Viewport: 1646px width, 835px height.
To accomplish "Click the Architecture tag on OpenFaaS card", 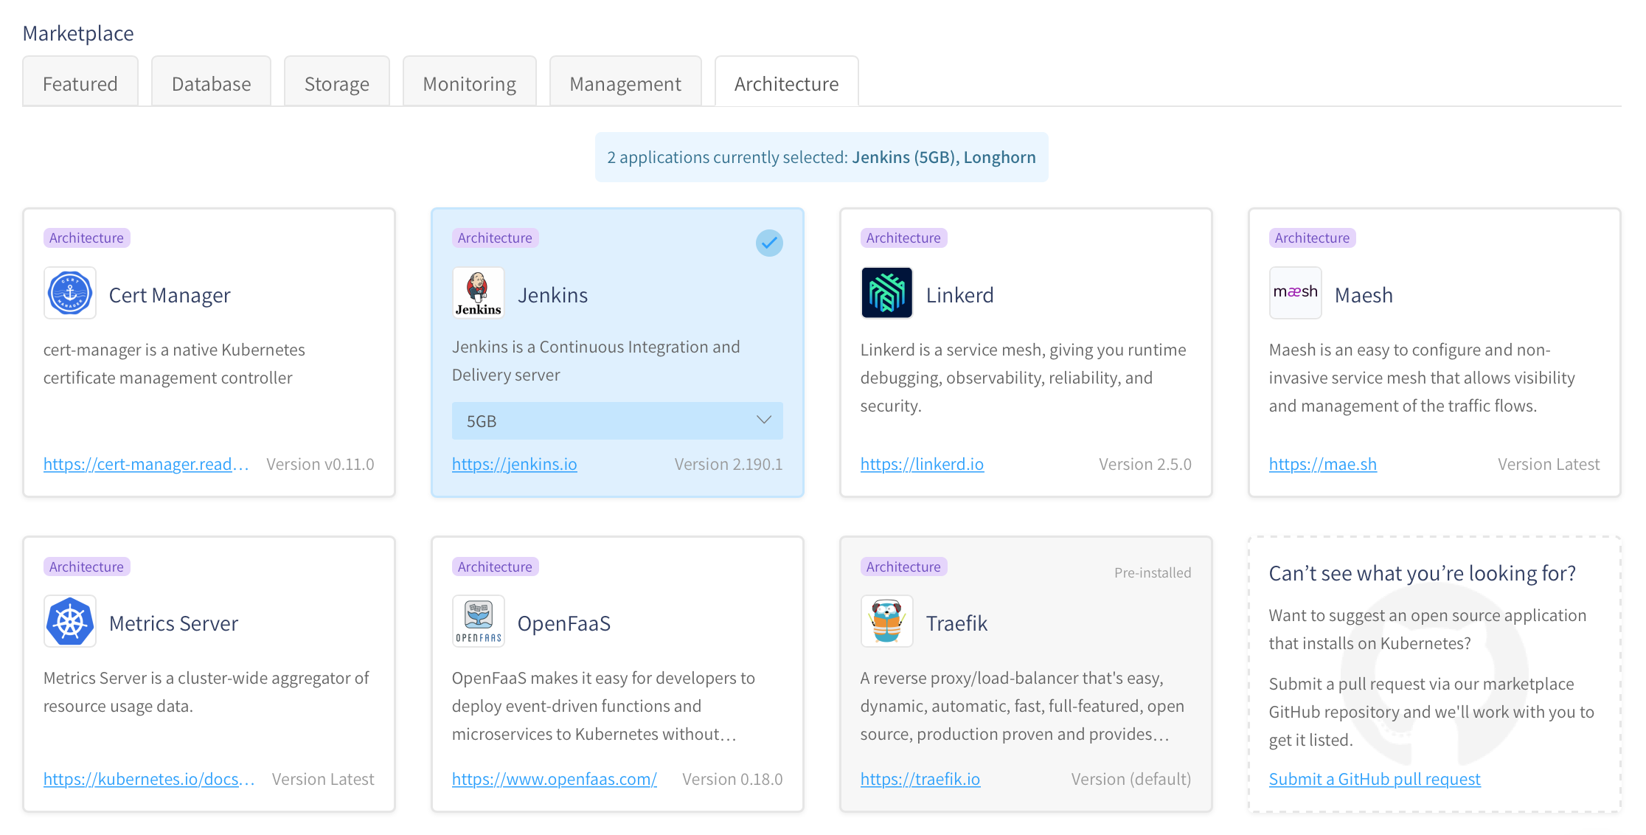I will pyautogui.click(x=496, y=567).
